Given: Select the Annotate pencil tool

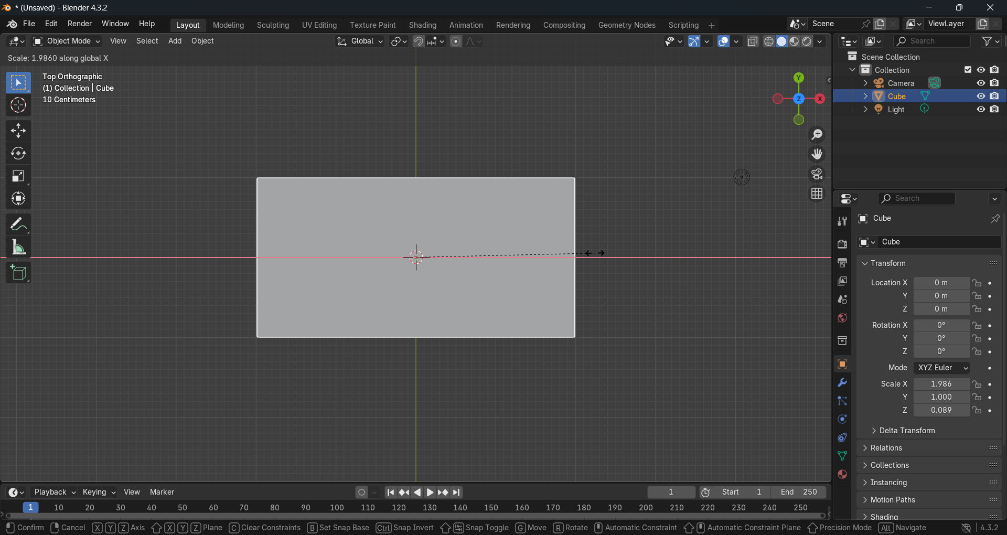Looking at the screenshot, I should coord(18,224).
